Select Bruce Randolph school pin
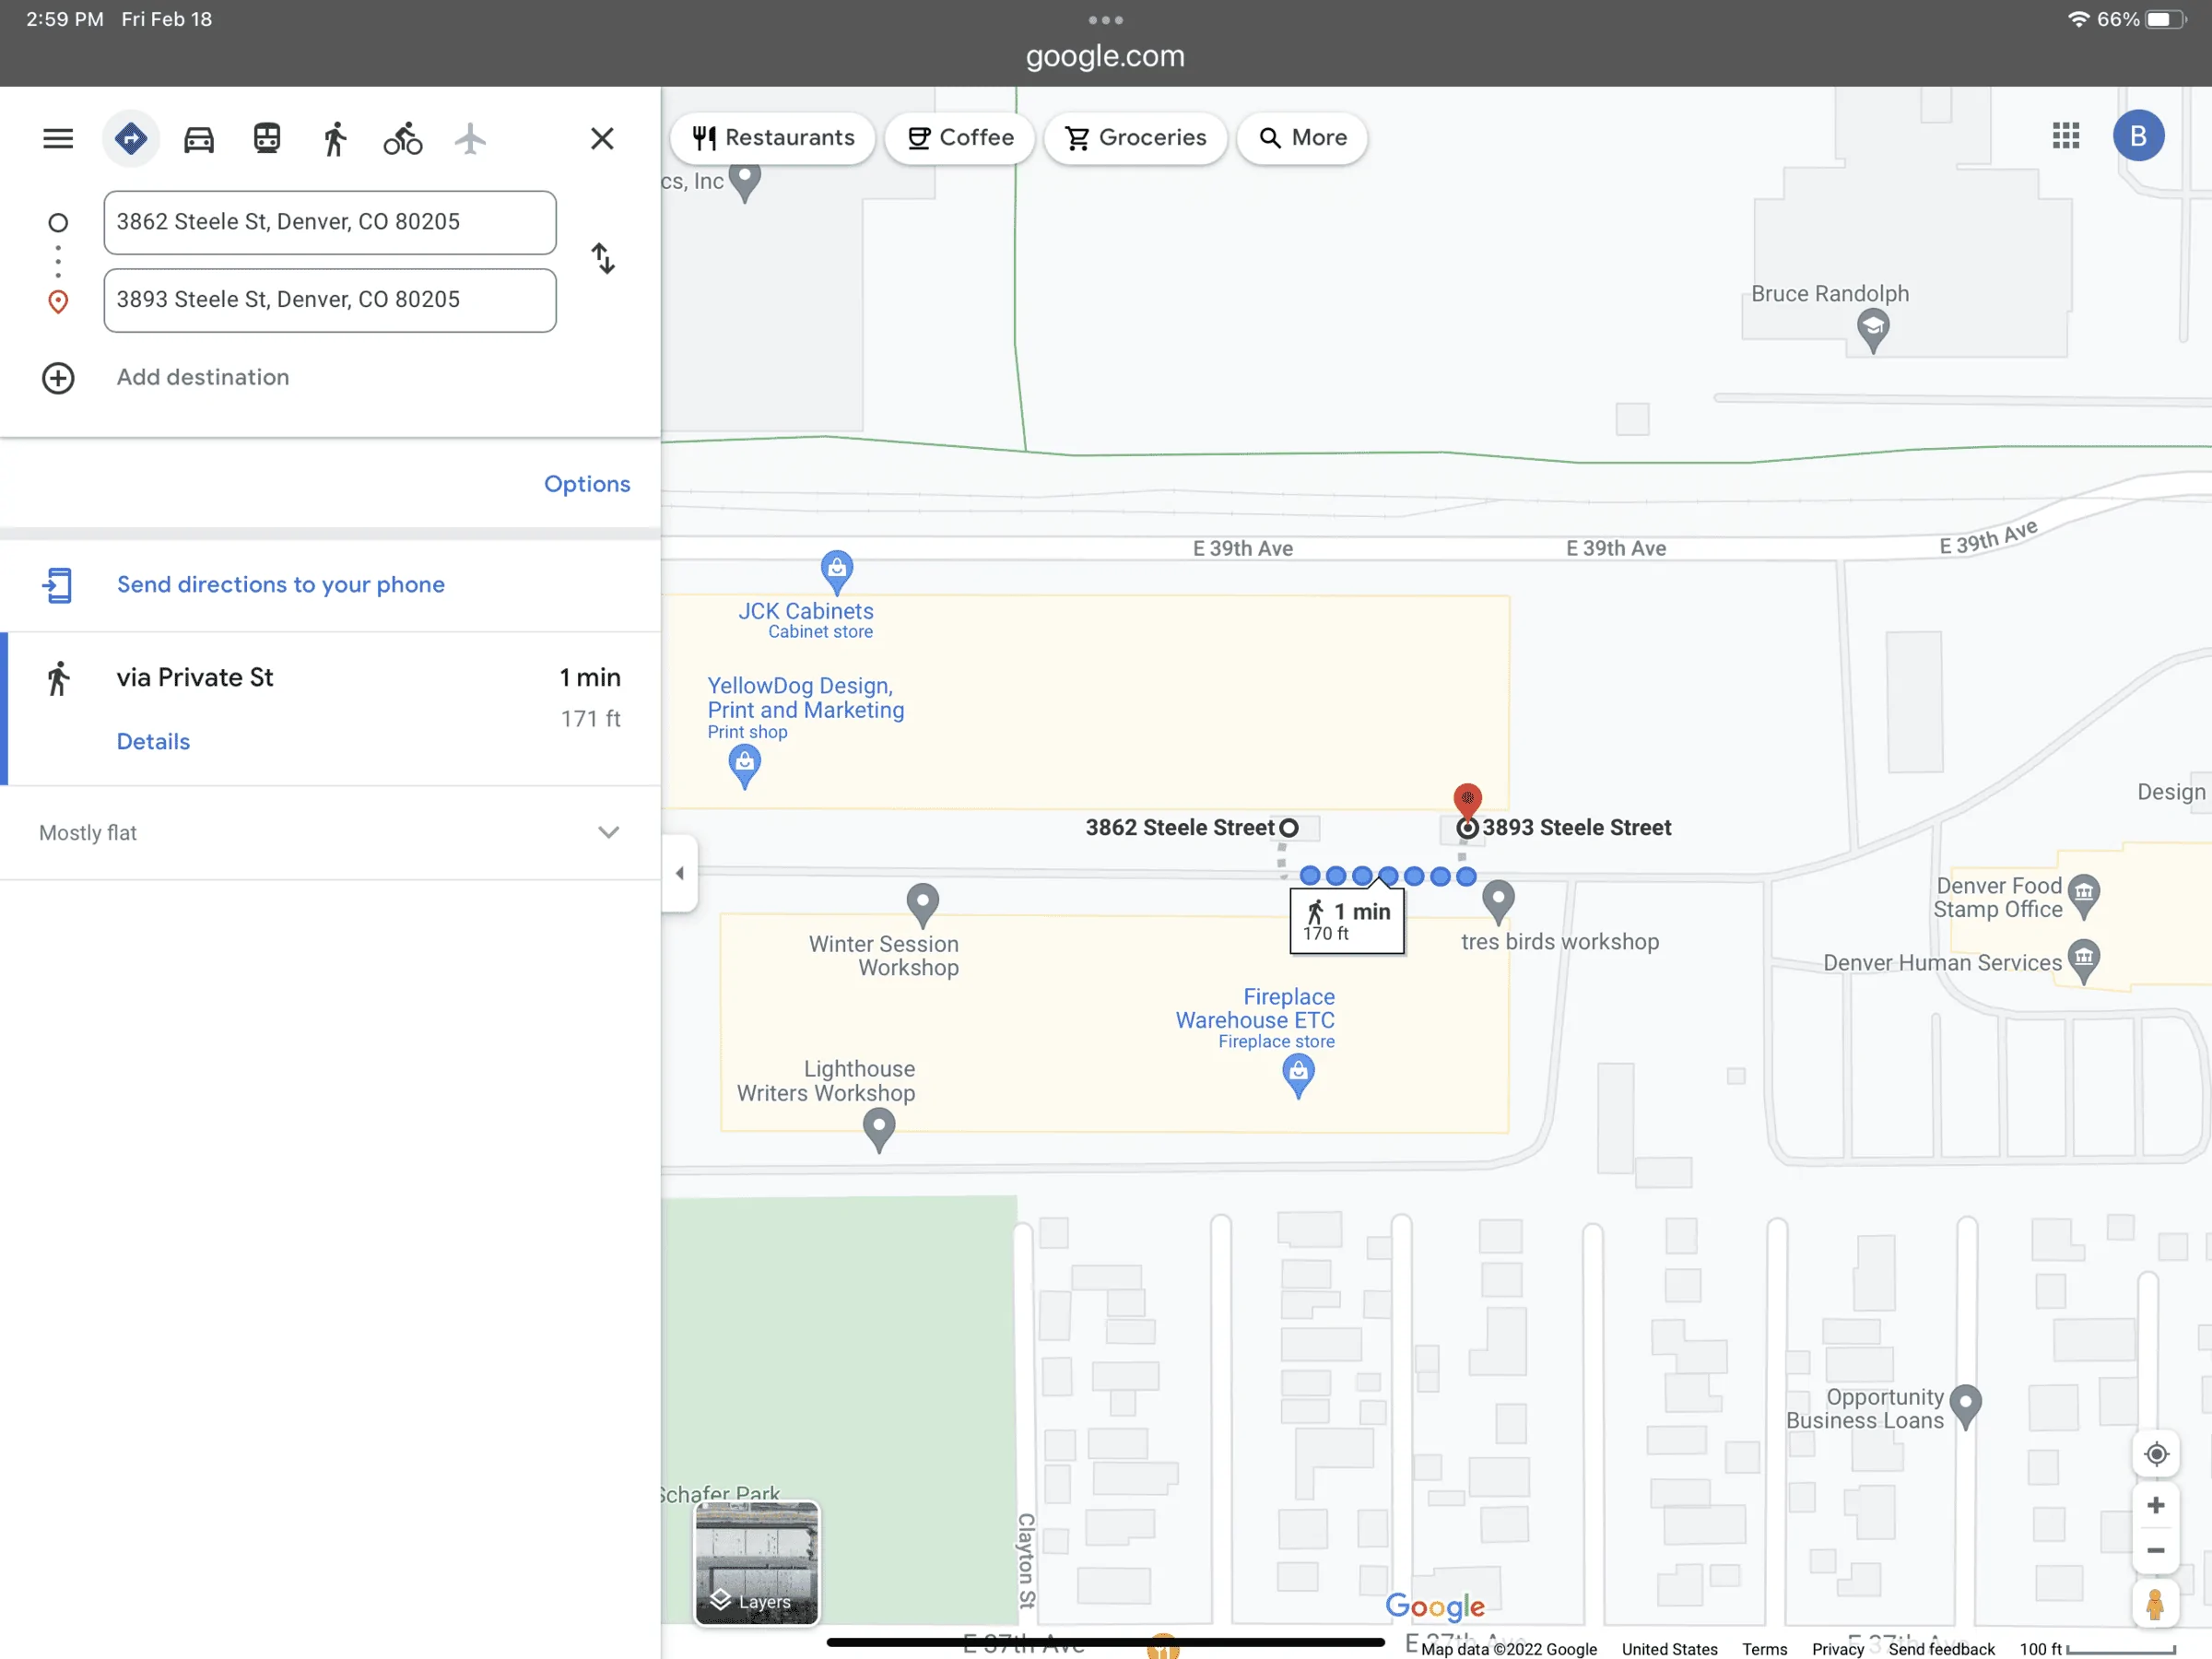Viewport: 2212px width, 1659px height. 1873,330
